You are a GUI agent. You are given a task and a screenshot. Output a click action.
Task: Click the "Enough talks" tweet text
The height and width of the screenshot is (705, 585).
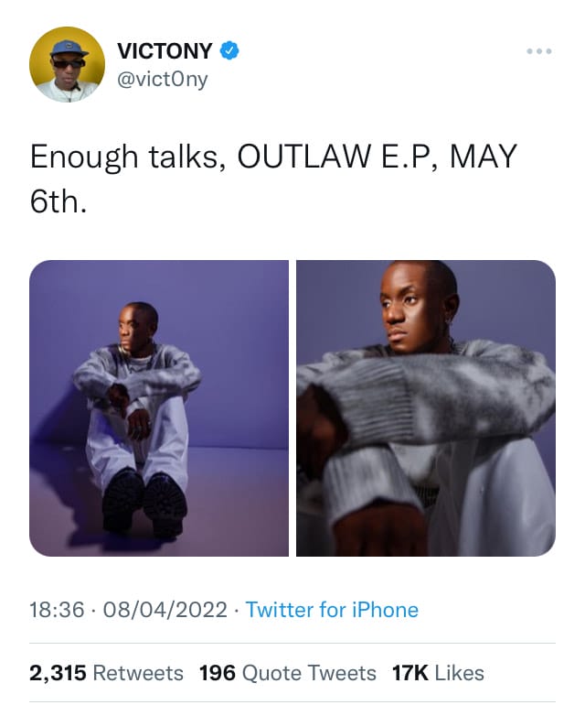point(129,157)
